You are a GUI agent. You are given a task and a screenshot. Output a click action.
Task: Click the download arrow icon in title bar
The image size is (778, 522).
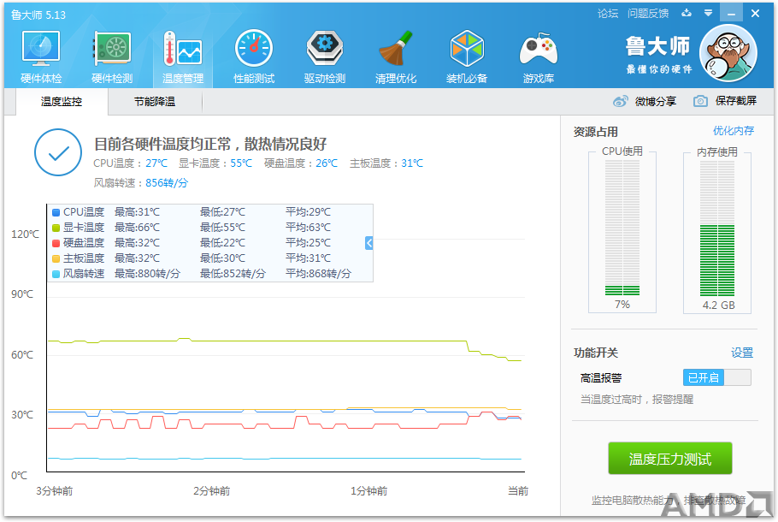click(x=687, y=13)
